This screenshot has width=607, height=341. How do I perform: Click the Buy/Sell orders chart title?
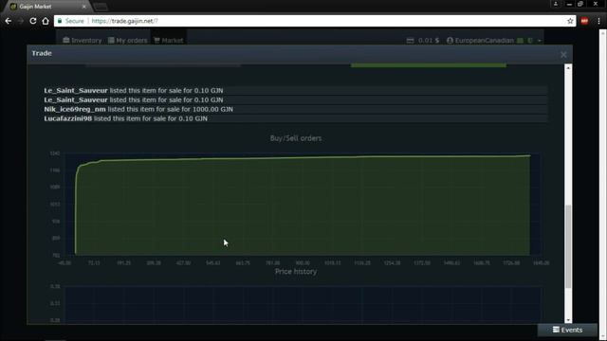[x=296, y=138]
